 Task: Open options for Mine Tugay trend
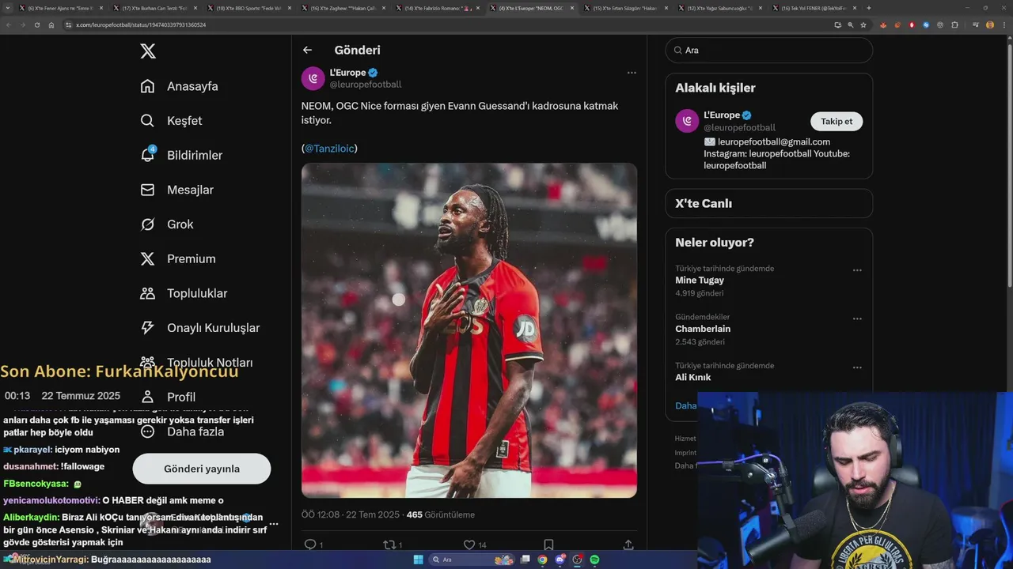(x=857, y=270)
